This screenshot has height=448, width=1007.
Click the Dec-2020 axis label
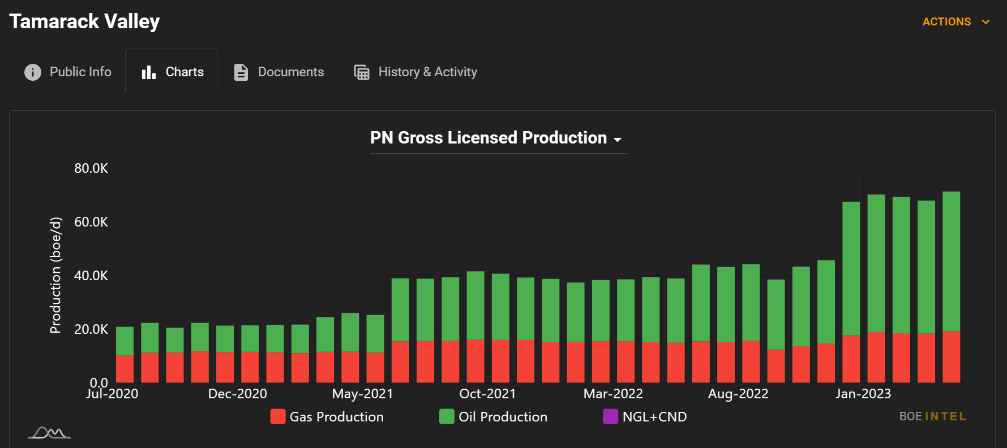237,394
